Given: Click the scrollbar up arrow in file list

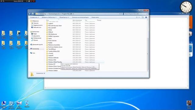Looking at the screenshot, I should (x=147, y=20).
